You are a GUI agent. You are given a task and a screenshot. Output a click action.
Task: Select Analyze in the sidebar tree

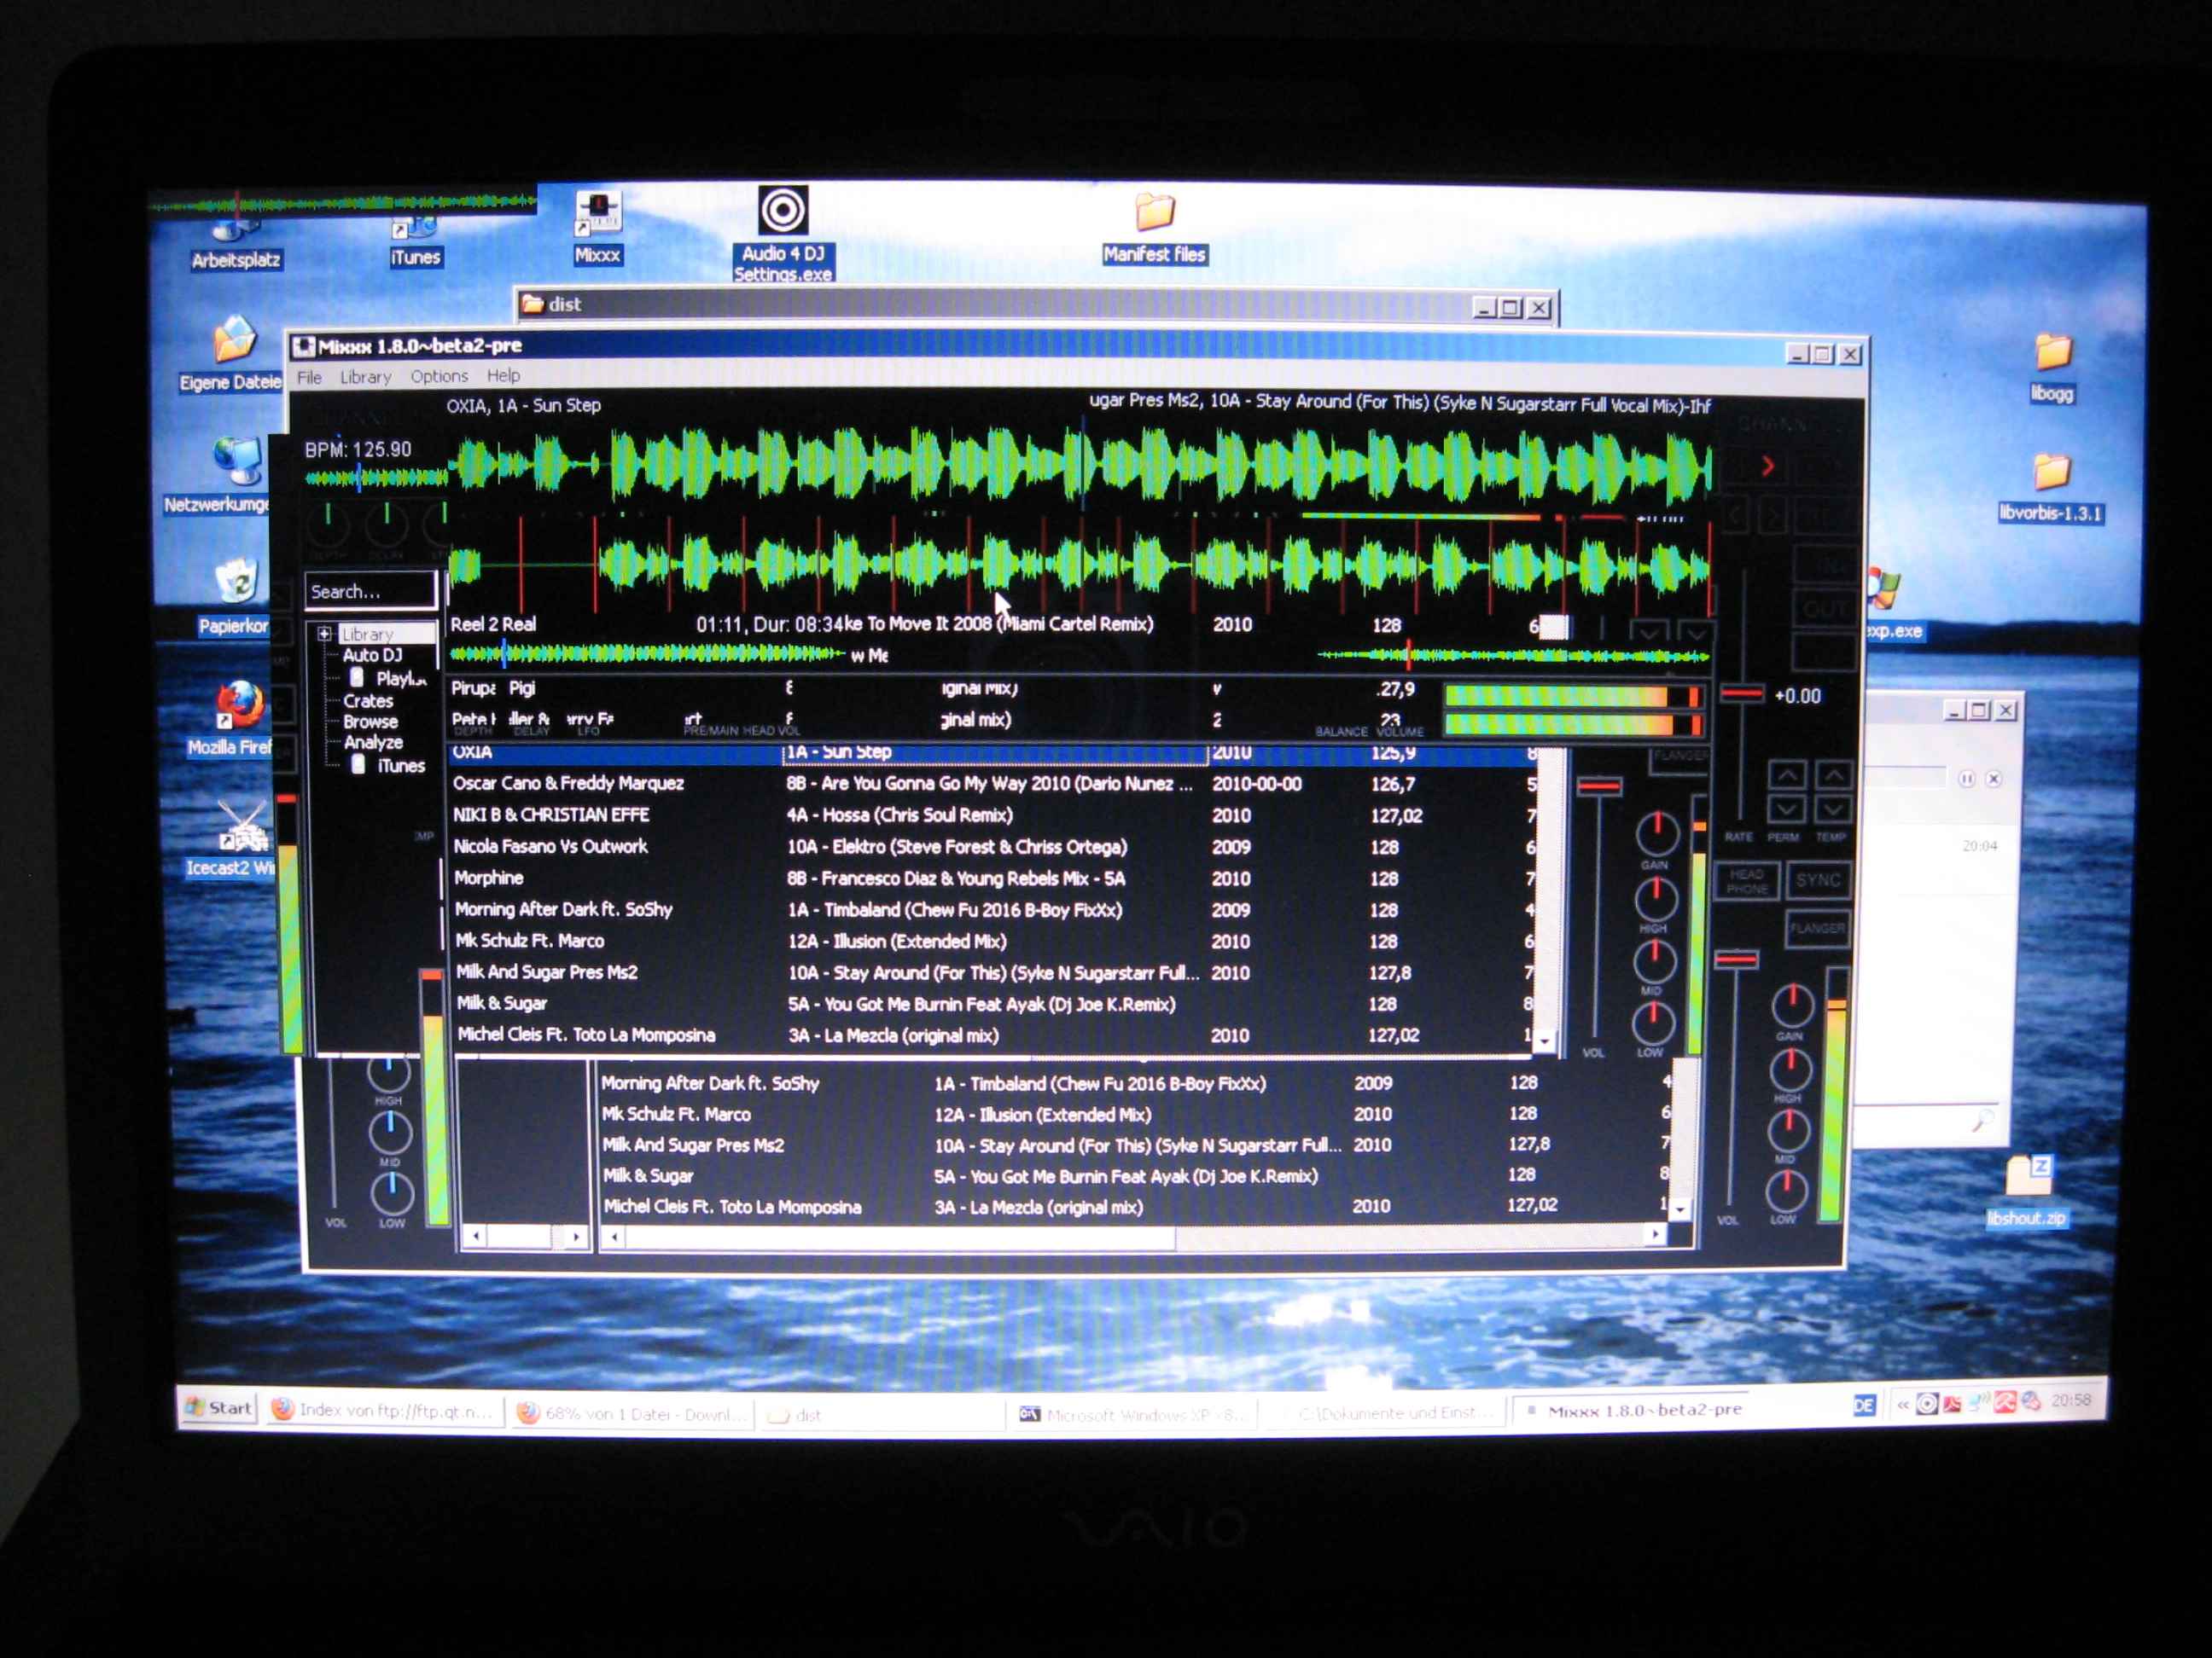click(x=373, y=743)
